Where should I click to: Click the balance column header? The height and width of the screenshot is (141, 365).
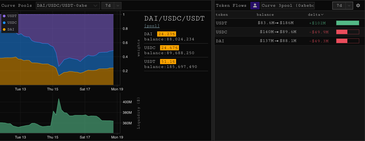(x=265, y=15)
